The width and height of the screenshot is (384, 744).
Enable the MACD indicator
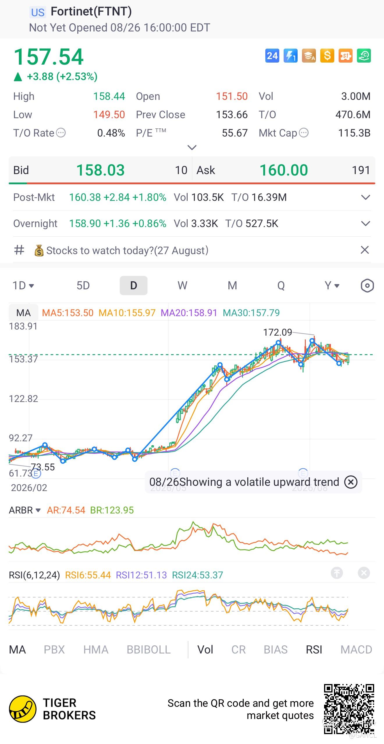(356, 650)
